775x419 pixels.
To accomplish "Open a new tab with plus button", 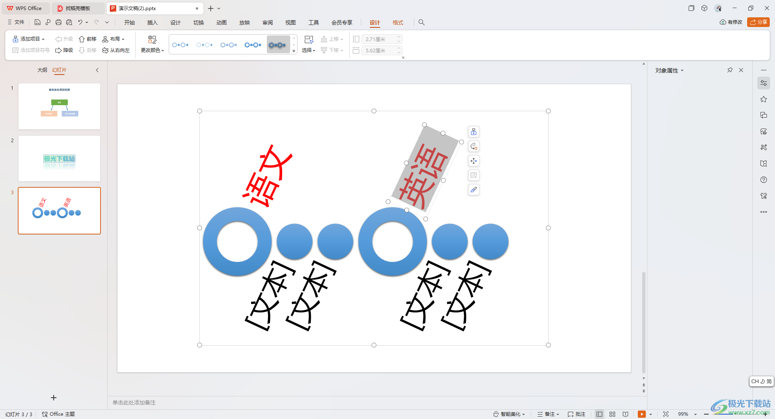I will click(211, 8).
